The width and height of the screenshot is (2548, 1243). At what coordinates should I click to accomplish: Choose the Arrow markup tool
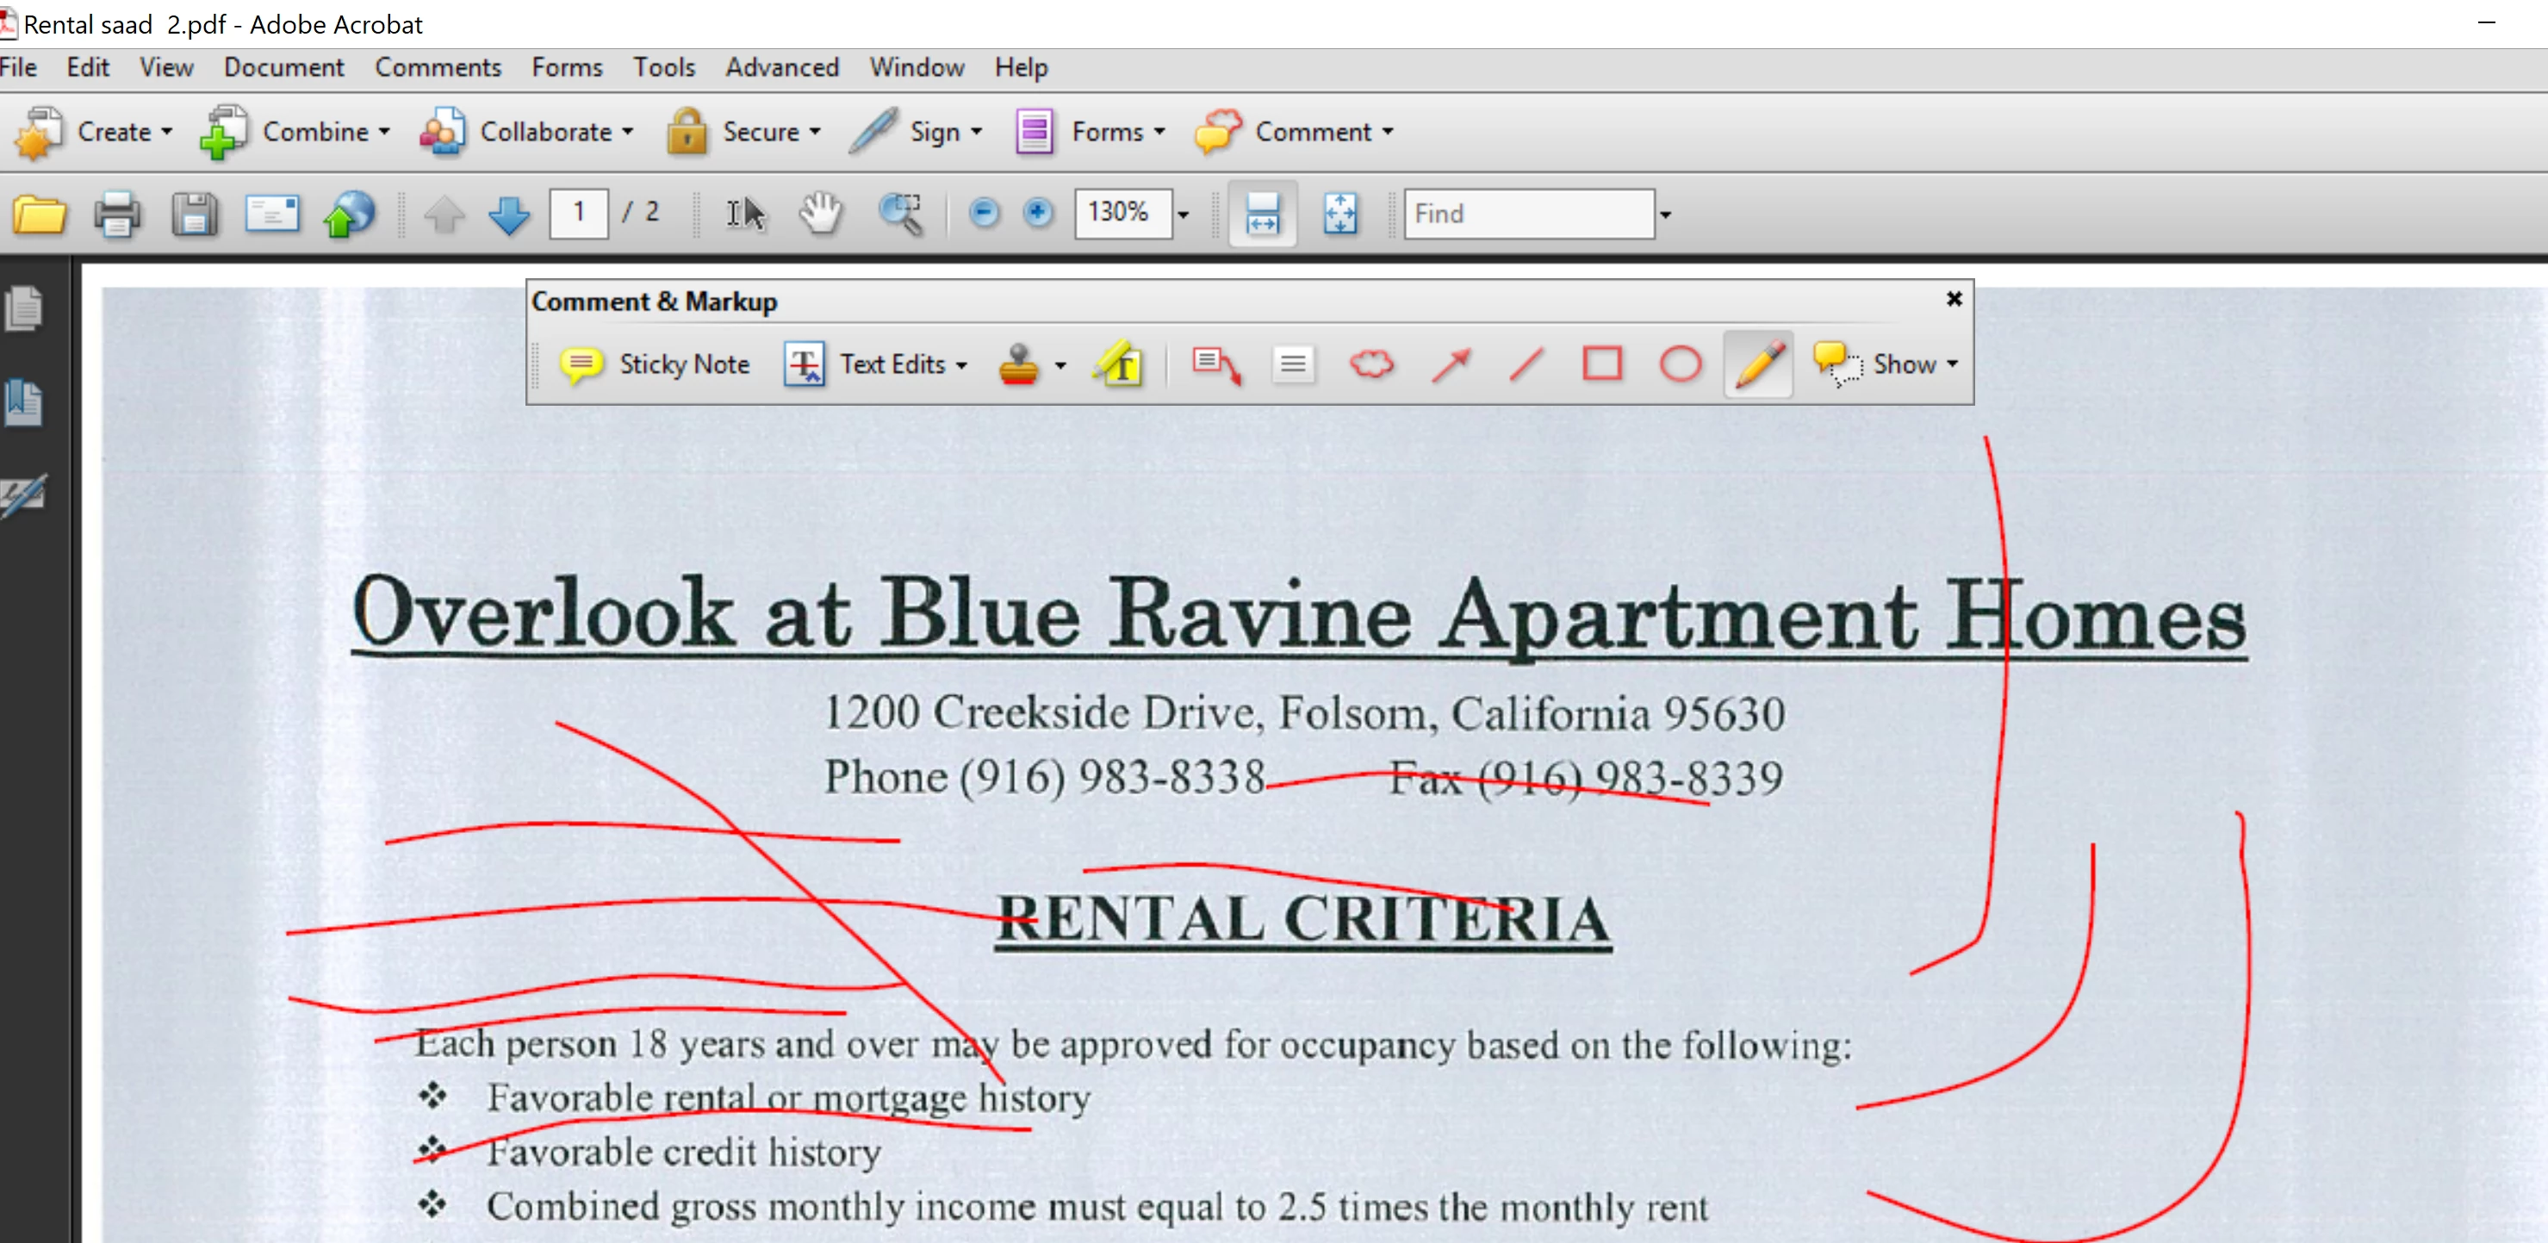1451,364
